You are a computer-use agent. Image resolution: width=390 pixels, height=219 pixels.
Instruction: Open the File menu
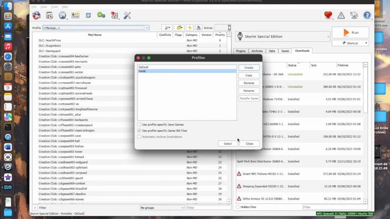pyautogui.click(x=34, y=7)
